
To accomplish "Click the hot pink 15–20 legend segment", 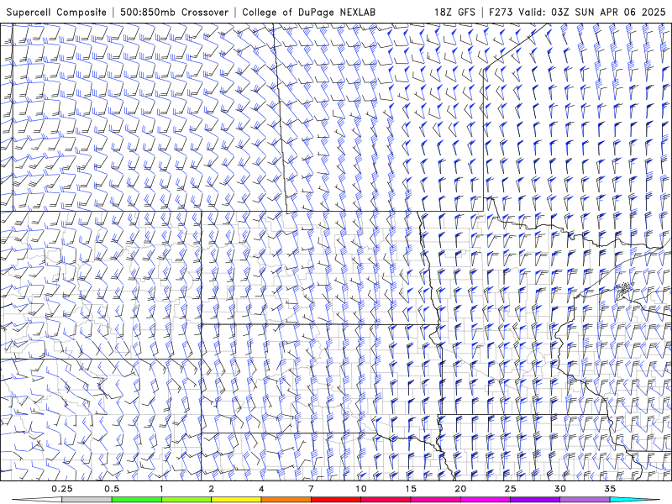I will coord(435,500).
